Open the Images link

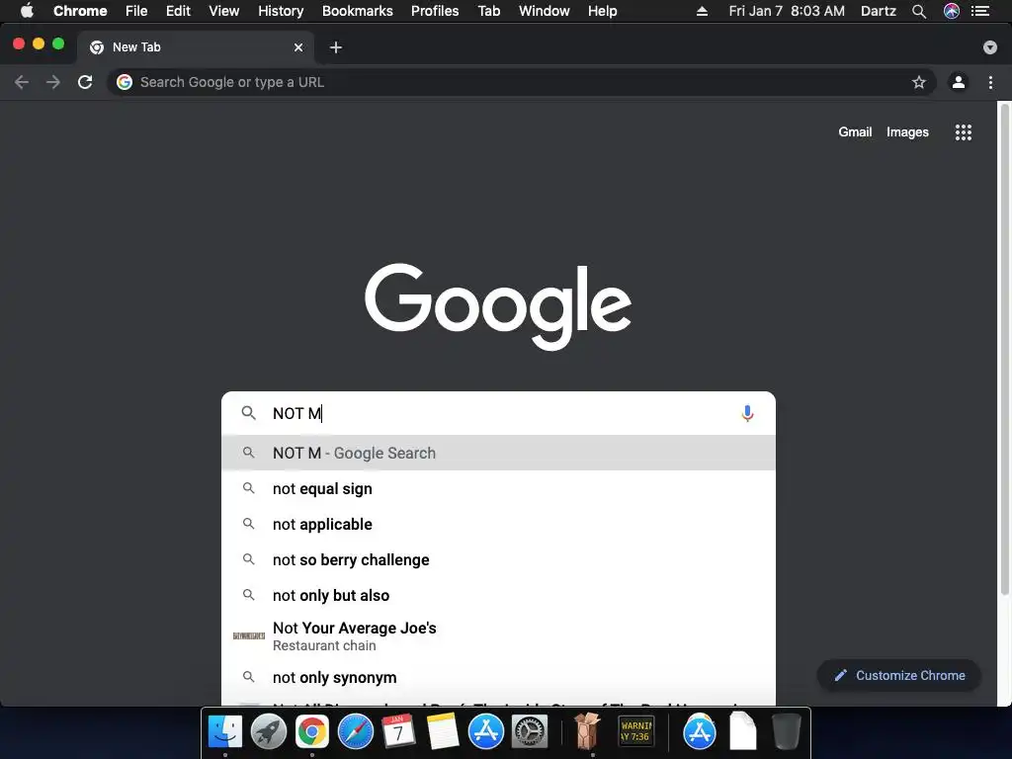[x=907, y=131]
